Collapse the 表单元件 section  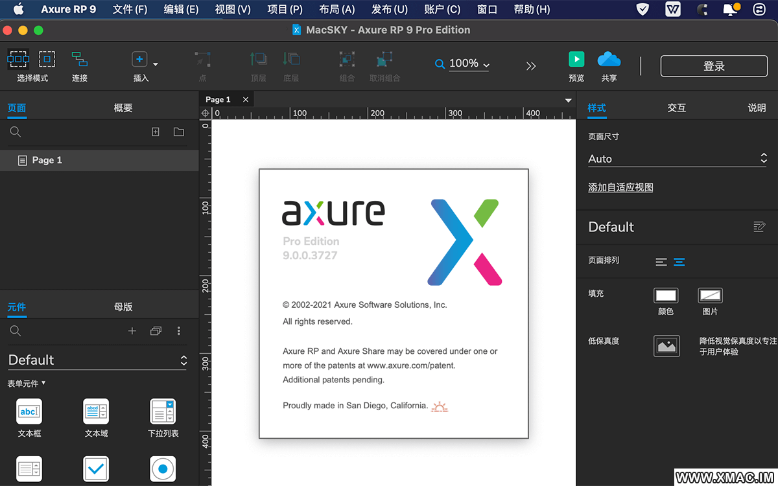pyautogui.click(x=27, y=384)
